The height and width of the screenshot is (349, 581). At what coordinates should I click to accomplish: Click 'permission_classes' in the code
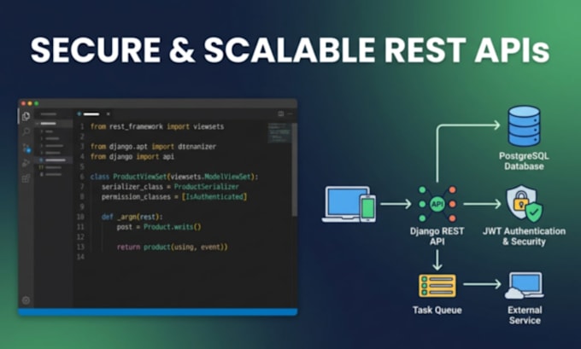click(136, 196)
